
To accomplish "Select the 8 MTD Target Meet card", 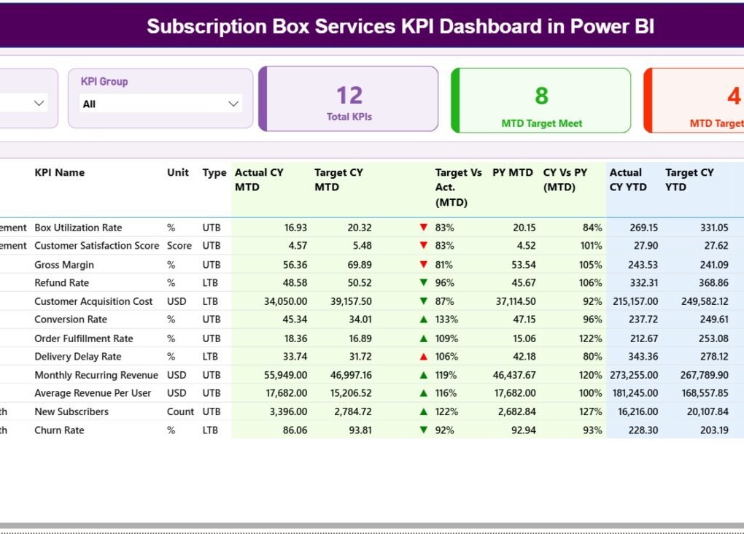I will tap(540, 99).
